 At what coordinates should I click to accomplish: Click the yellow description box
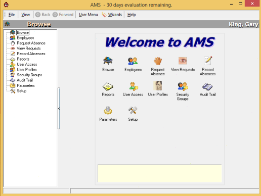[159, 173]
